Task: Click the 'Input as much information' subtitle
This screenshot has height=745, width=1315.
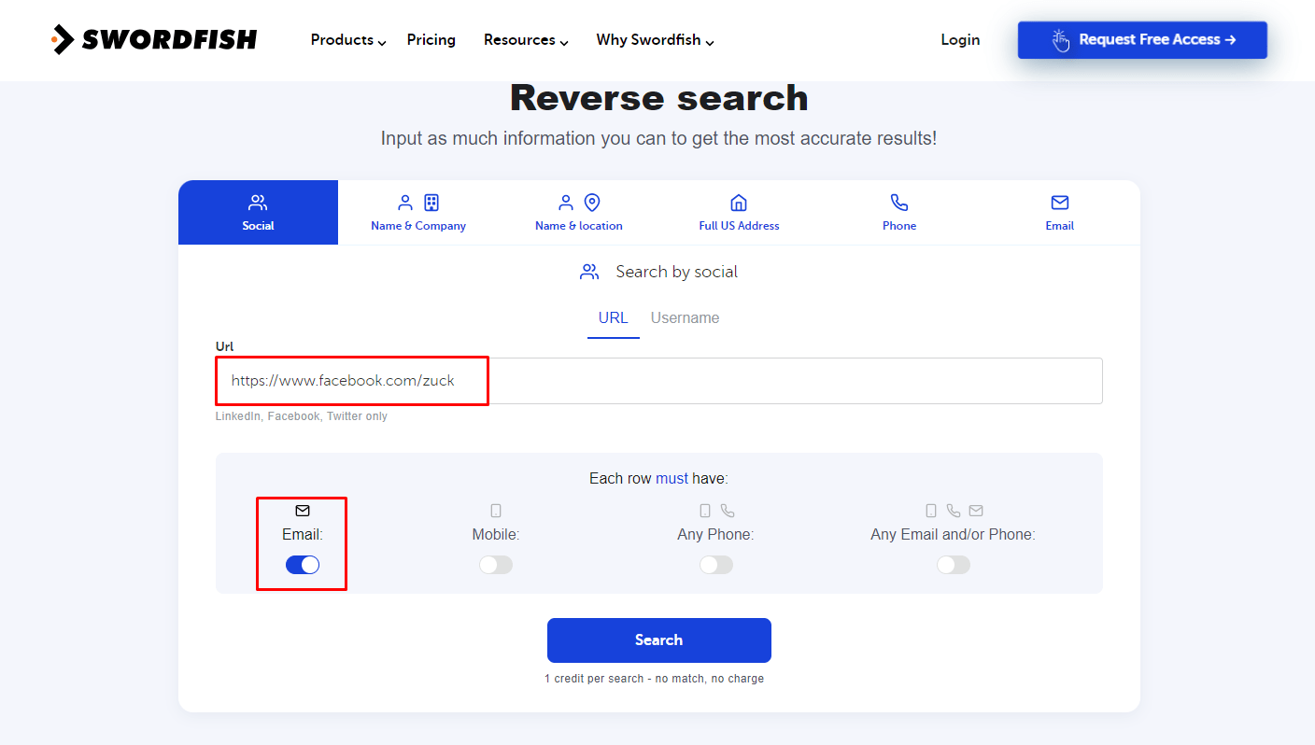Action: click(x=658, y=138)
